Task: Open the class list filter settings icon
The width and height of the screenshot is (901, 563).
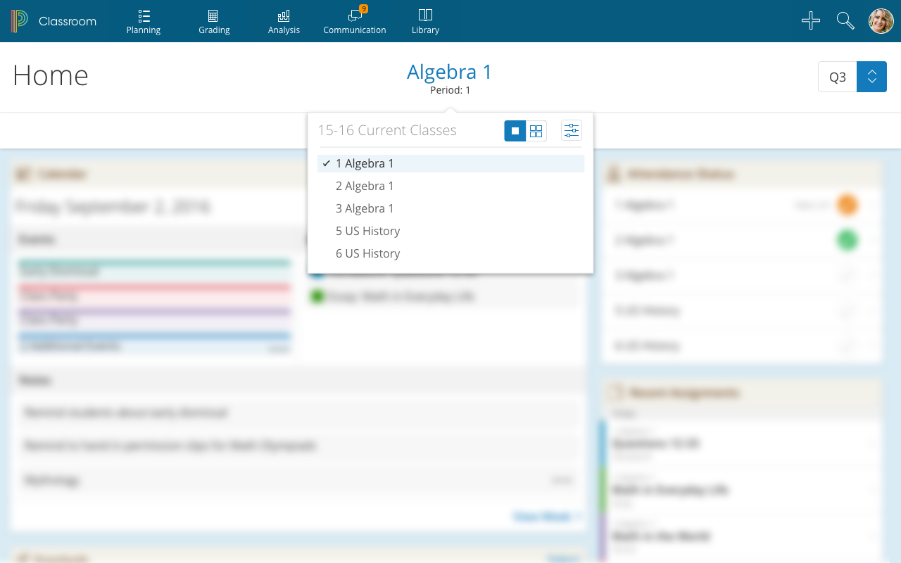Action: click(571, 131)
